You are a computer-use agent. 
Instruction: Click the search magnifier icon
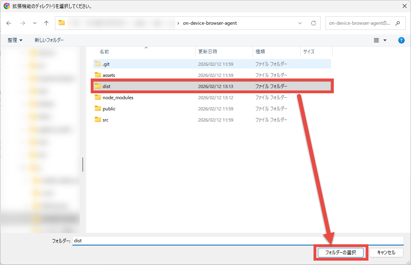(397, 23)
